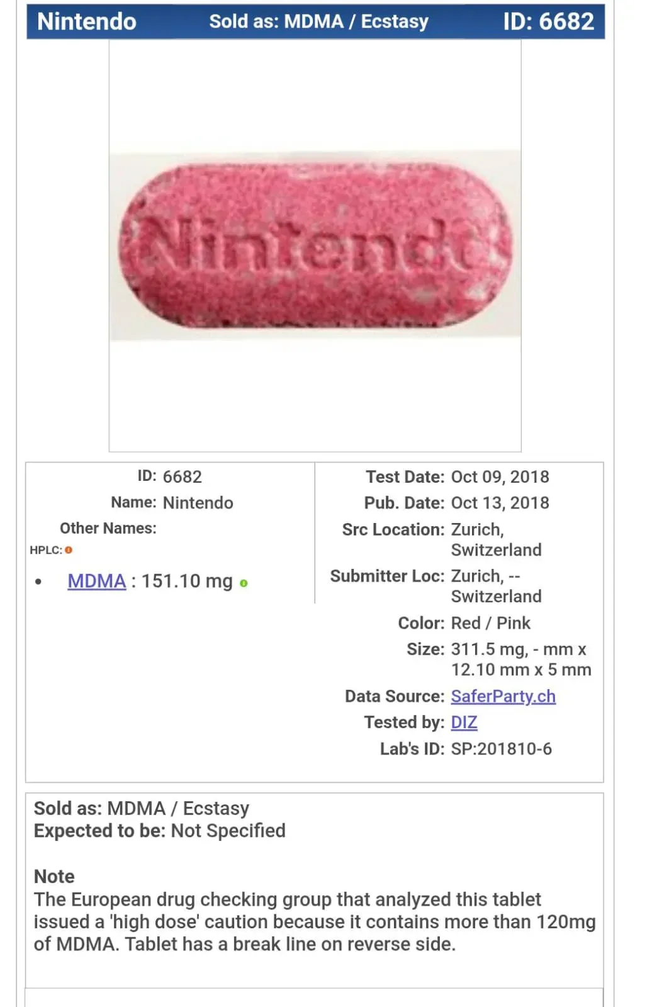Click 'Expected to be: Not Specified' text

click(159, 831)
